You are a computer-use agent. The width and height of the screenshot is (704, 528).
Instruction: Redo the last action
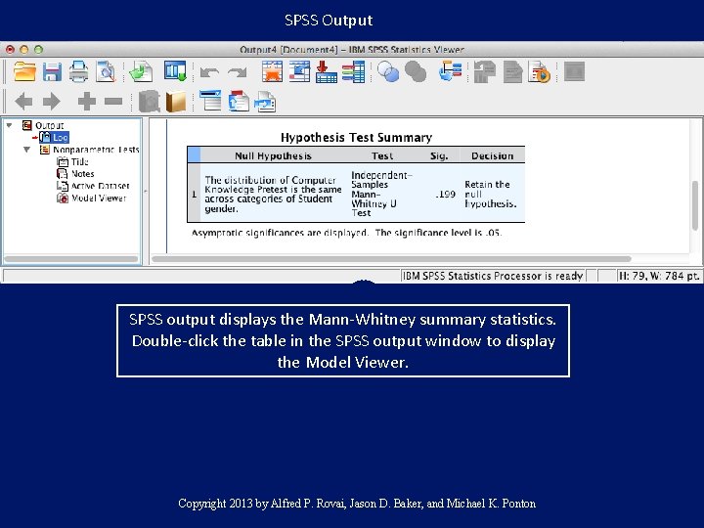coord(238,72)
